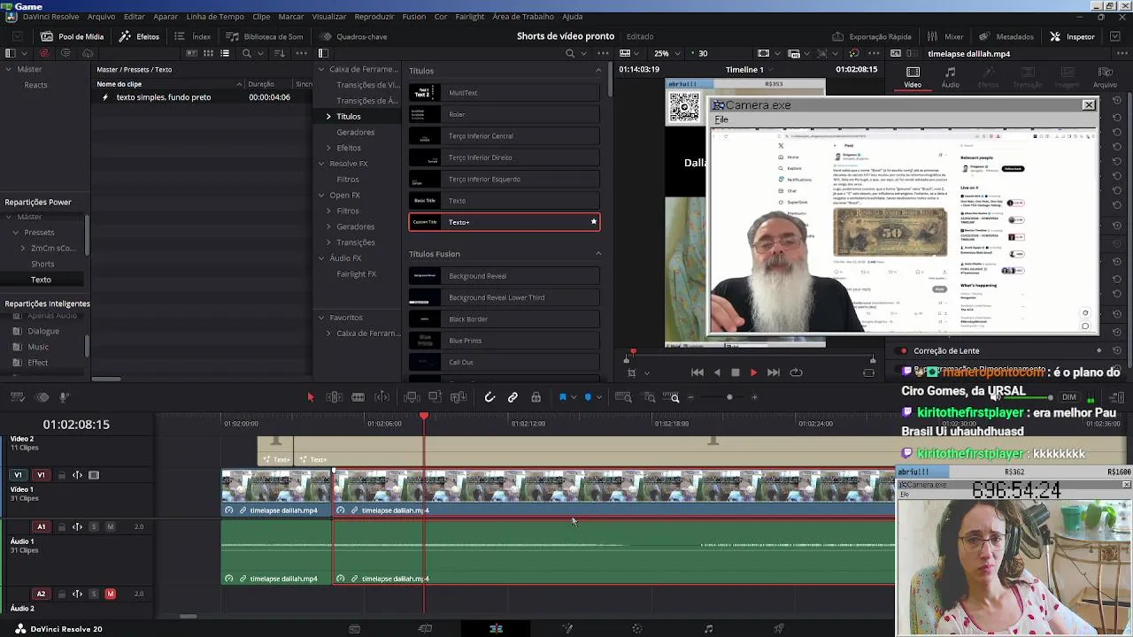Viewport: 1133px width, 637px height.
Task: Toggle loop playback in viewer
Action: click(x=796, y=372)
